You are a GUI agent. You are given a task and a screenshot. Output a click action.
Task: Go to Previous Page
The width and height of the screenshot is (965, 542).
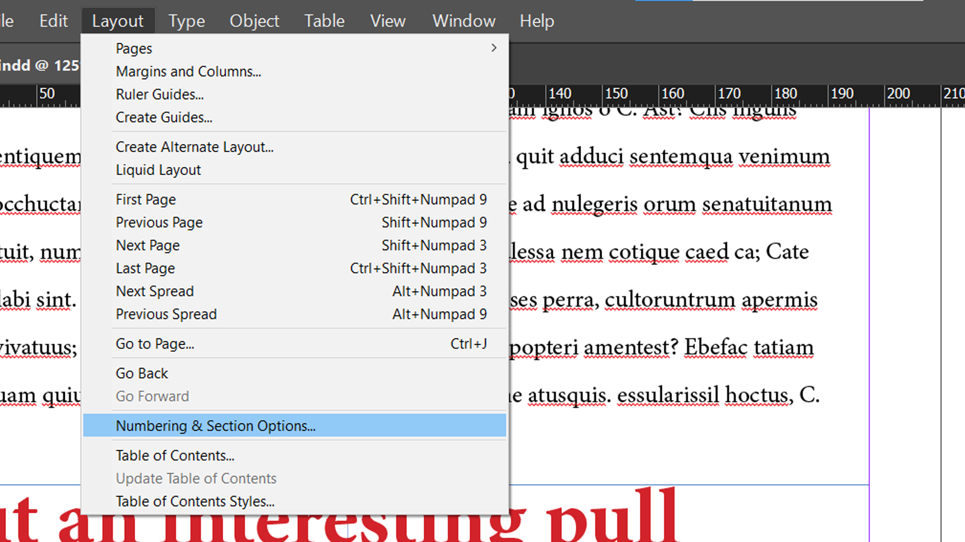[159, 222]
